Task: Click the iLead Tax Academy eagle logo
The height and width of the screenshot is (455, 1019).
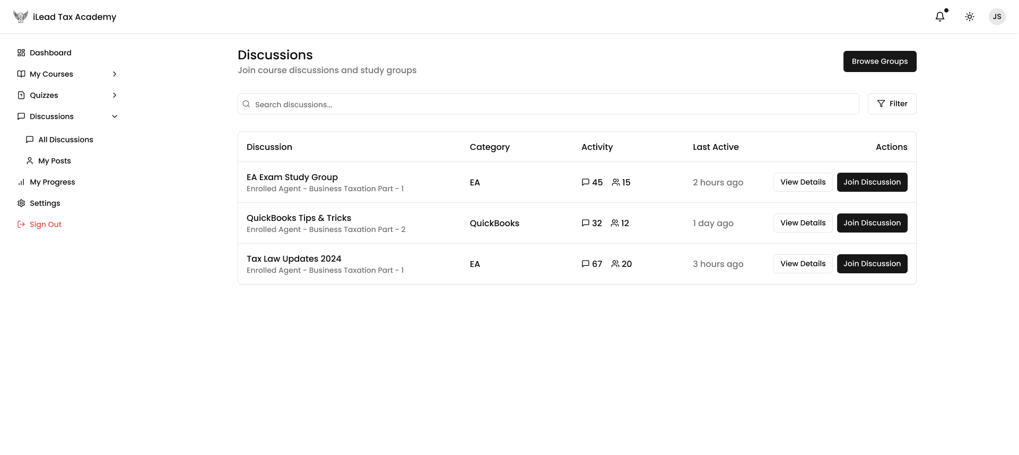Action: point(21,17)
